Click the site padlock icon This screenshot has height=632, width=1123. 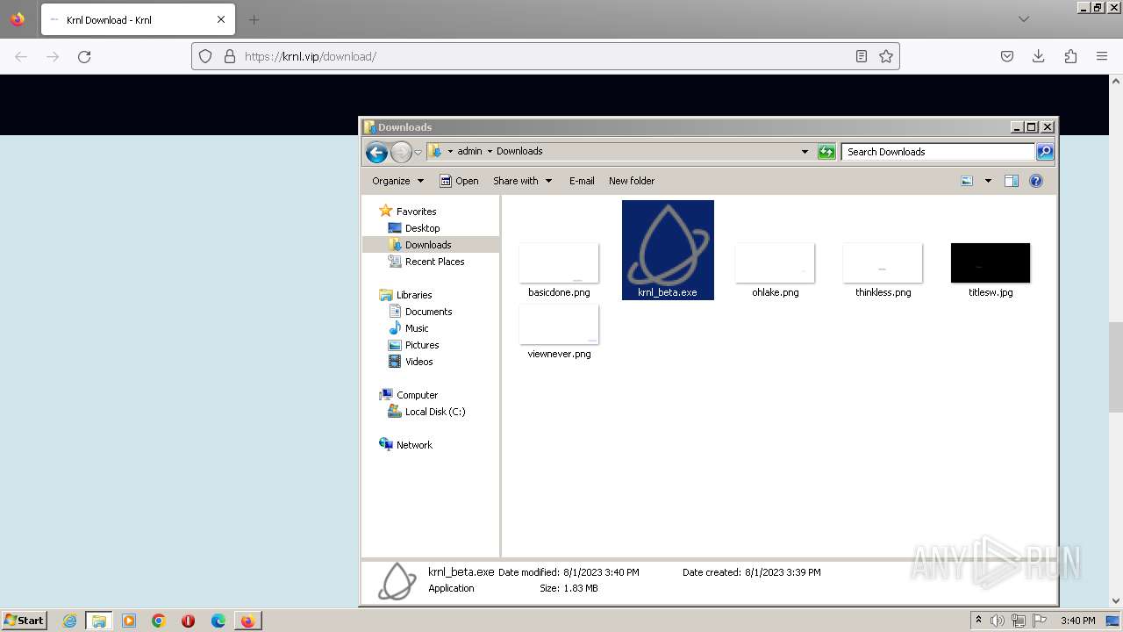pyautogui.click(x=230, y=56)
